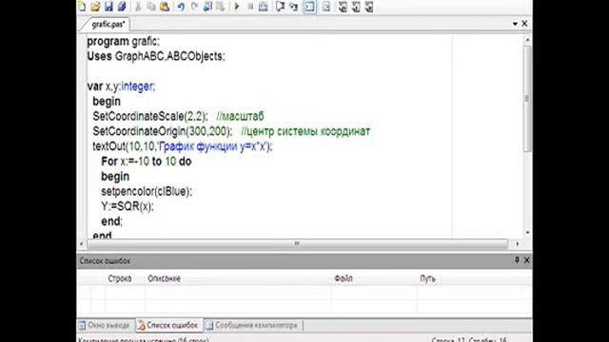Click the Строка column header
The width and height of the screenshot is (609, 342).
120,278
